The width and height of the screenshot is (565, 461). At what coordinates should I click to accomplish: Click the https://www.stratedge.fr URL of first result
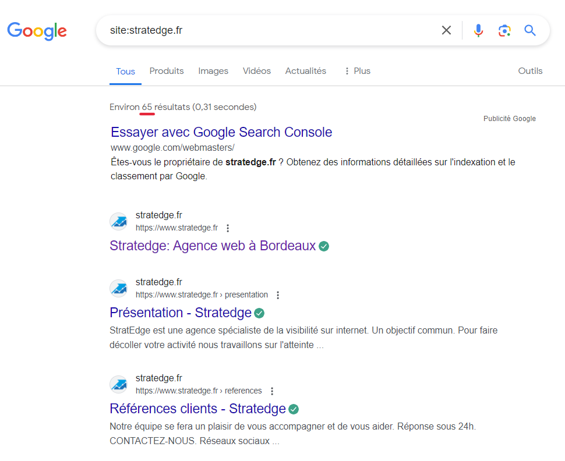(x=176, y=228)
